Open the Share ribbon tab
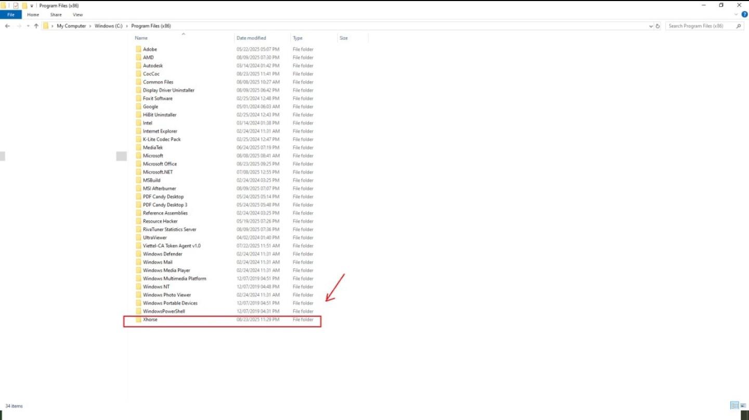 (56, 15)
